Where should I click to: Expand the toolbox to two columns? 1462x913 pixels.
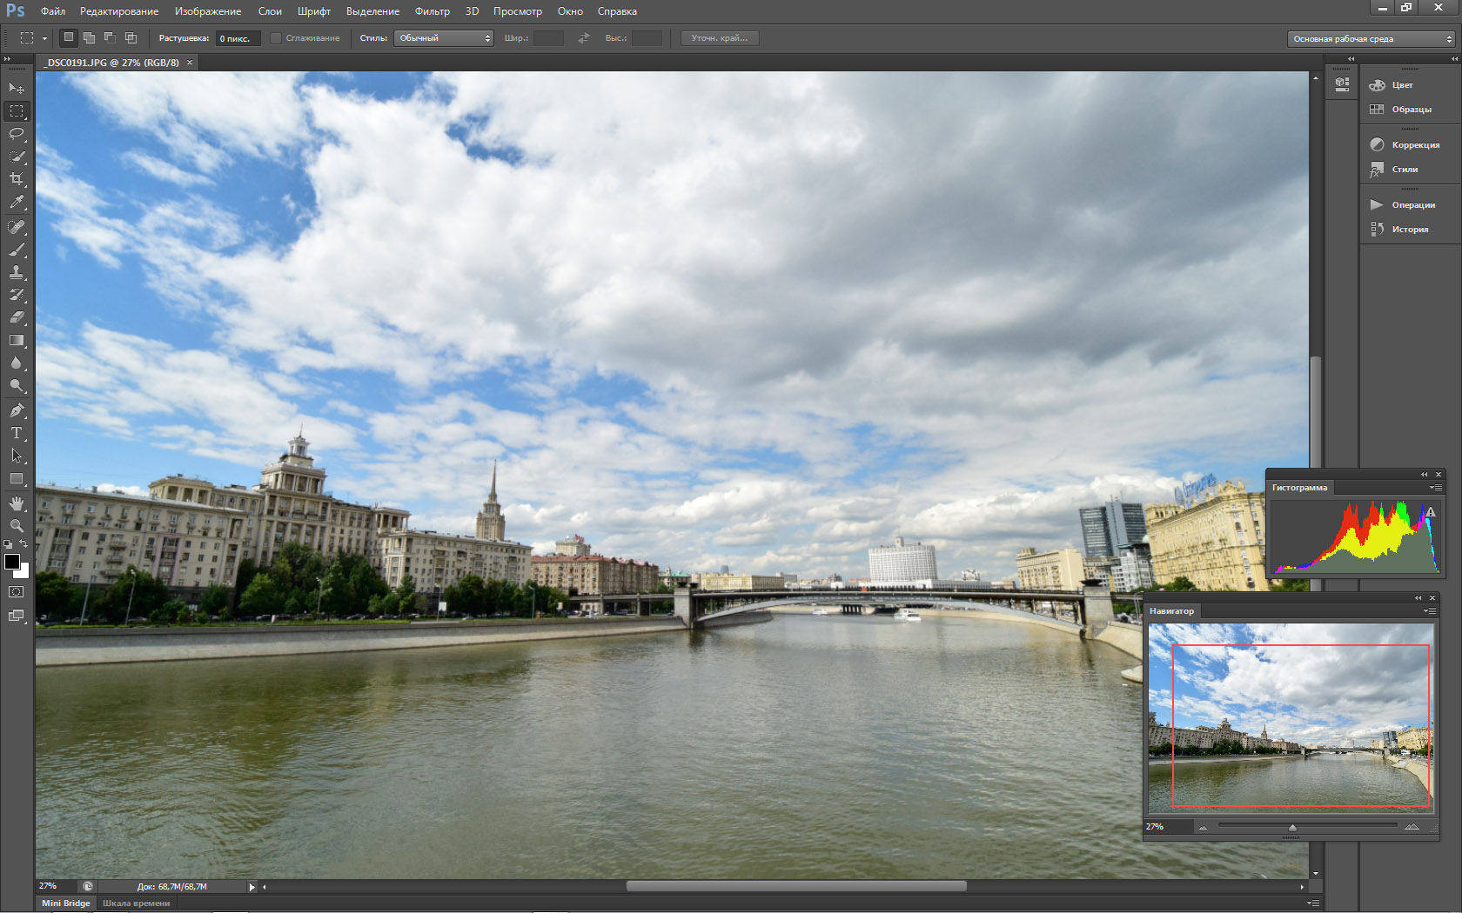[x=8, y=59]
